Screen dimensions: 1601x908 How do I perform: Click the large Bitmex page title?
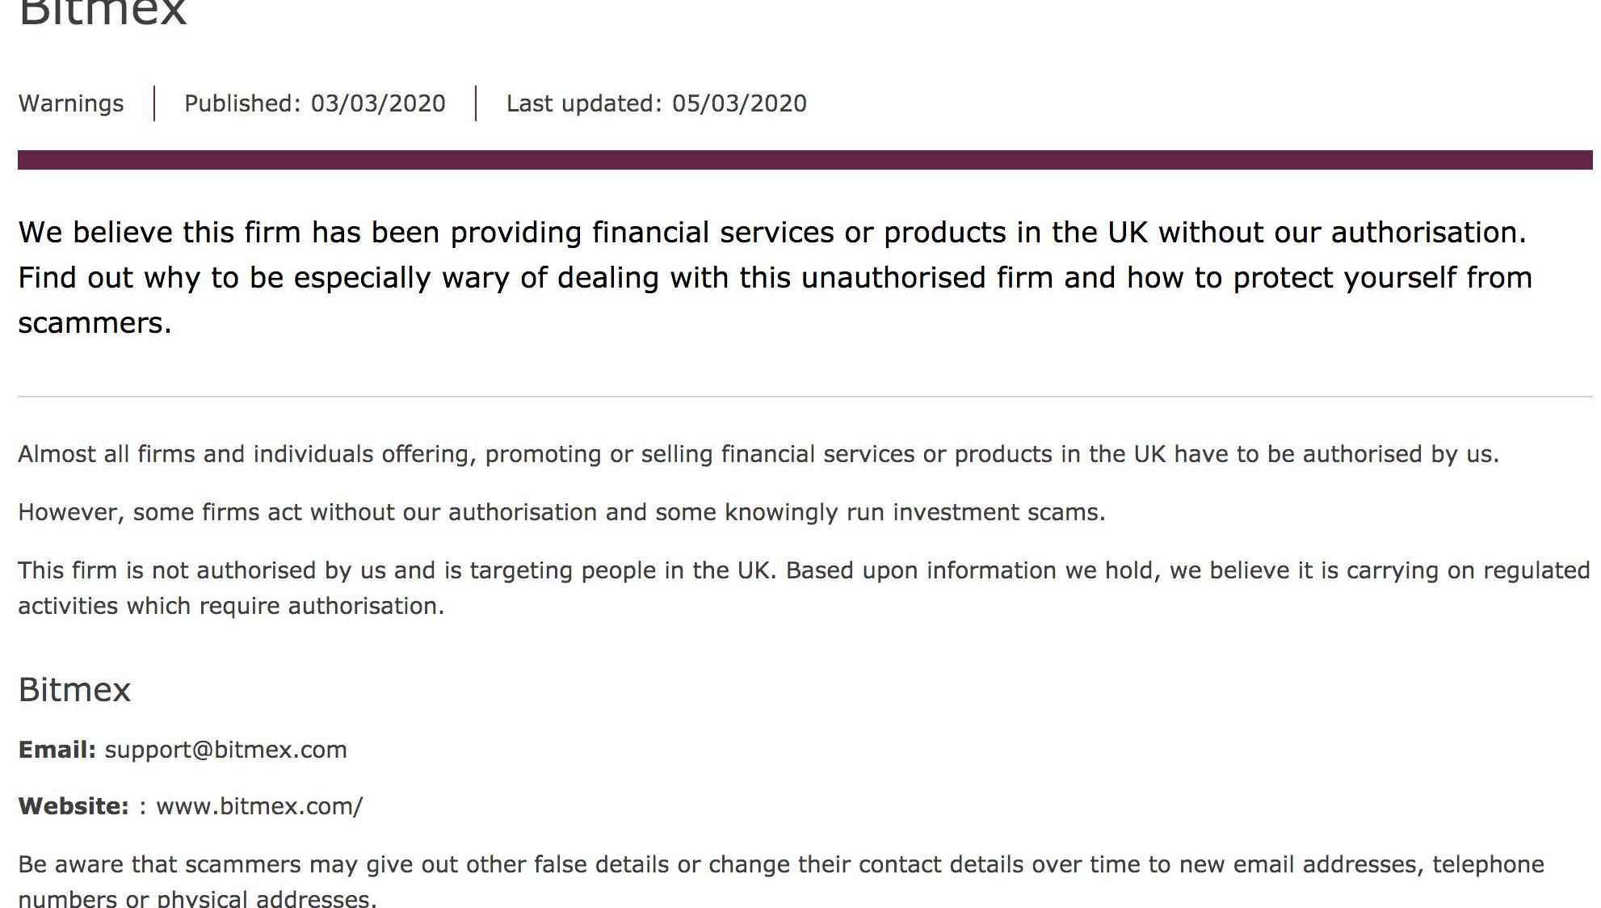point(103,13)
